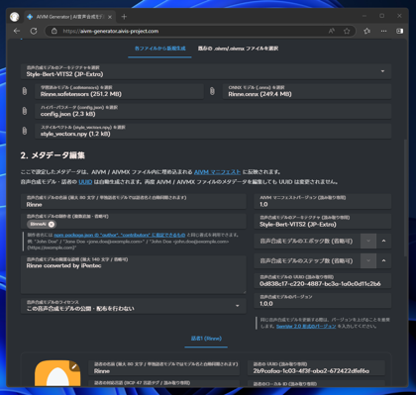Click the style_vectors.npy file field
This screenshot has height=395, width=416.
213,131
